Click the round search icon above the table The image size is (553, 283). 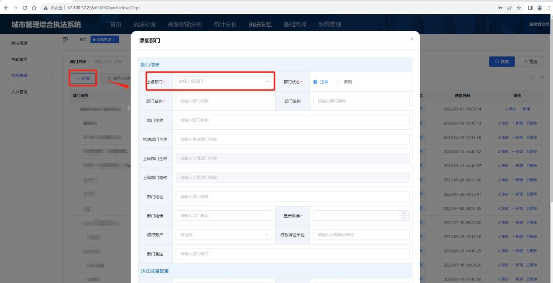pos(532,77)
